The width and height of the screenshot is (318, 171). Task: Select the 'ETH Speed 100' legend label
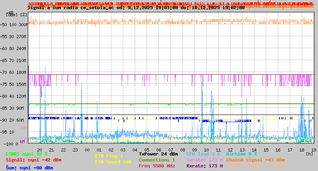click(x=113, y=162)
